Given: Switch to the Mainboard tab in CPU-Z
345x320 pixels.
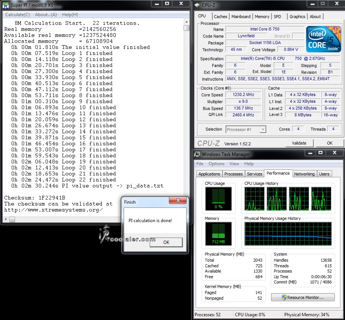Looking at the screenshot, I should [x=241, y=17].
